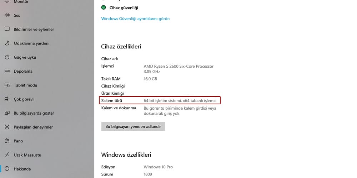Click the Çok görevli icon
357x178 pixels.
(7, 99)
